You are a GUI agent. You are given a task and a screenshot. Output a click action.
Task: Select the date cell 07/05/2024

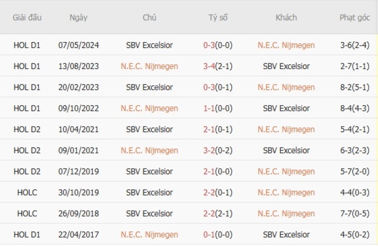[x=79, y=45]
